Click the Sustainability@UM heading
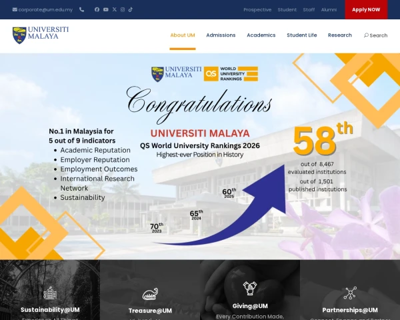The height and width of the screenshot is (320, 400). coord(50,310)
